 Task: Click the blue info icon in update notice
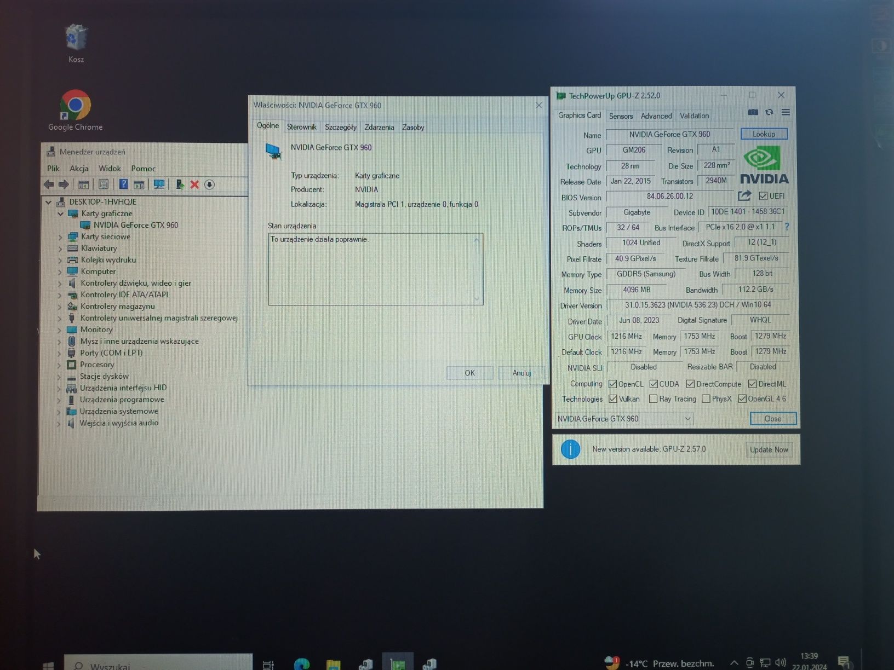pos(570,449)
